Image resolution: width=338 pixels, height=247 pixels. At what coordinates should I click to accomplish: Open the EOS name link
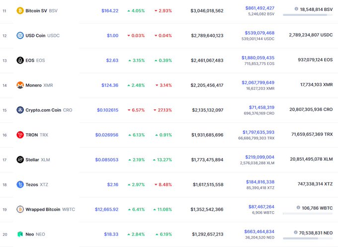coord(30,60)
